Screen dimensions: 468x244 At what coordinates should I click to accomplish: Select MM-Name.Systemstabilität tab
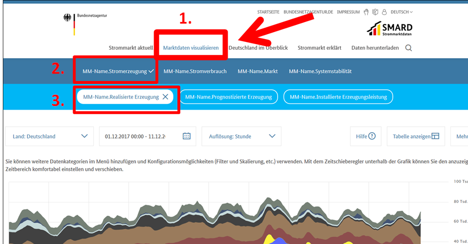[320, 71]
